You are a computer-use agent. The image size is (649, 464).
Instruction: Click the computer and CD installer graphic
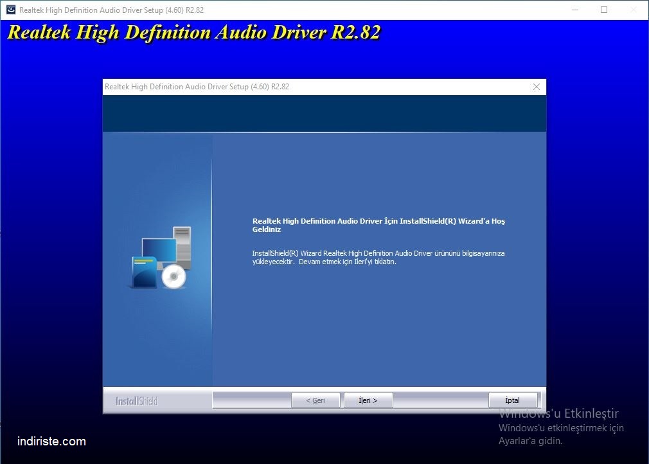click(x=160, y=258)
